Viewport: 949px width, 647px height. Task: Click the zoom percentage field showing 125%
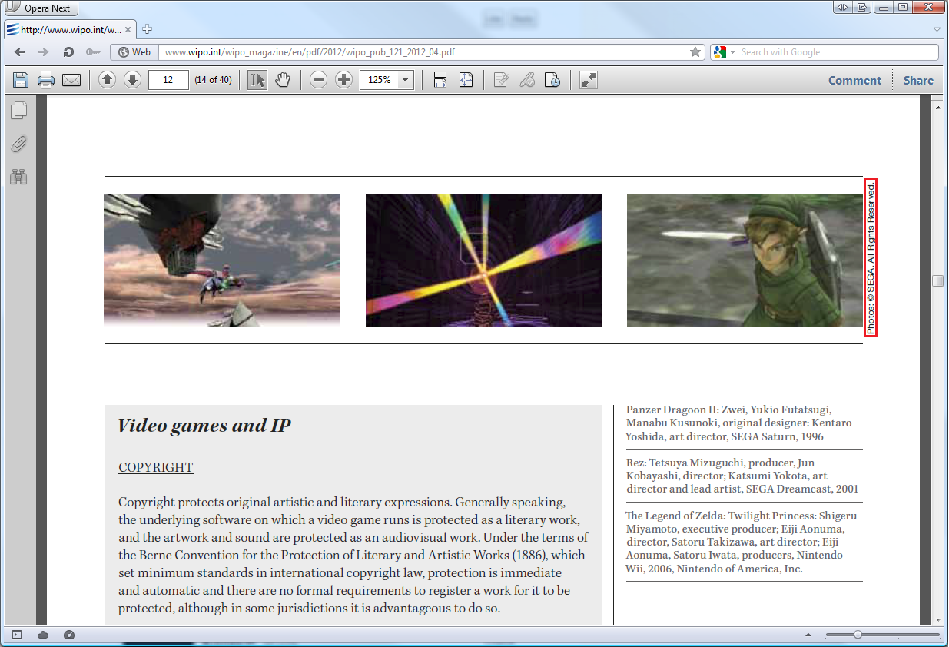(x=378, y=80)
